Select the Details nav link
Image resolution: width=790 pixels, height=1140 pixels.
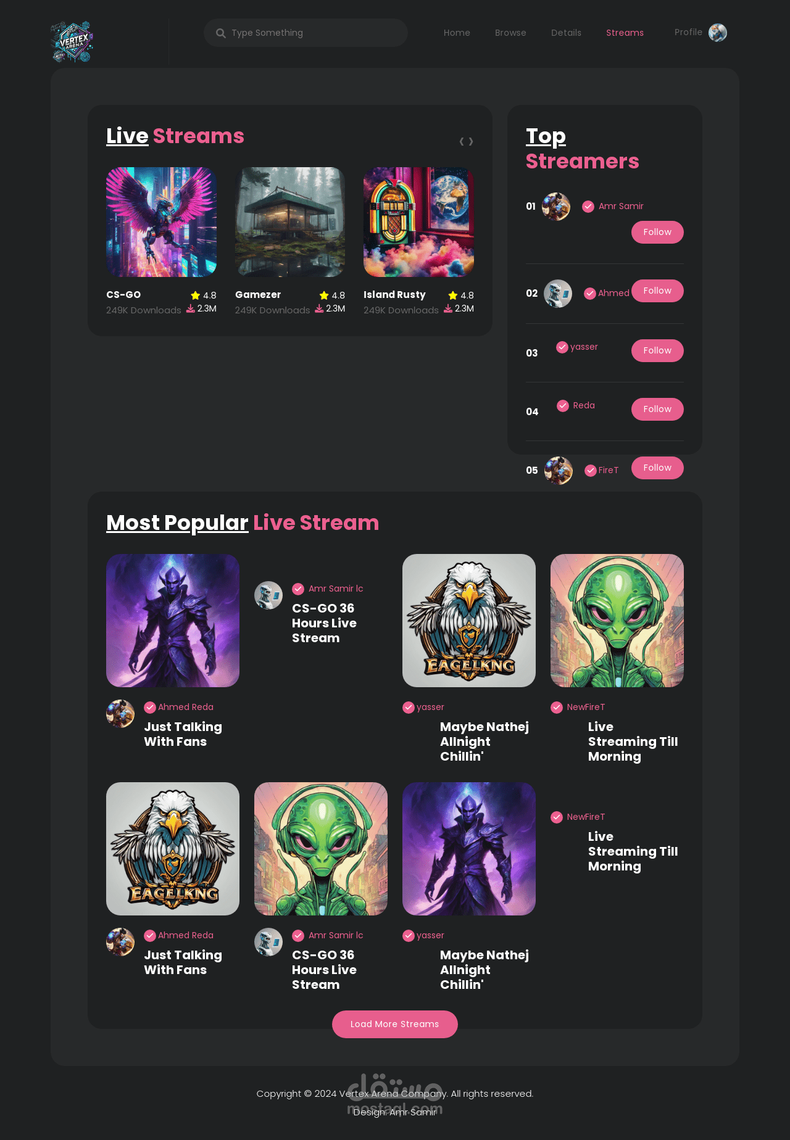click(566, 33)
